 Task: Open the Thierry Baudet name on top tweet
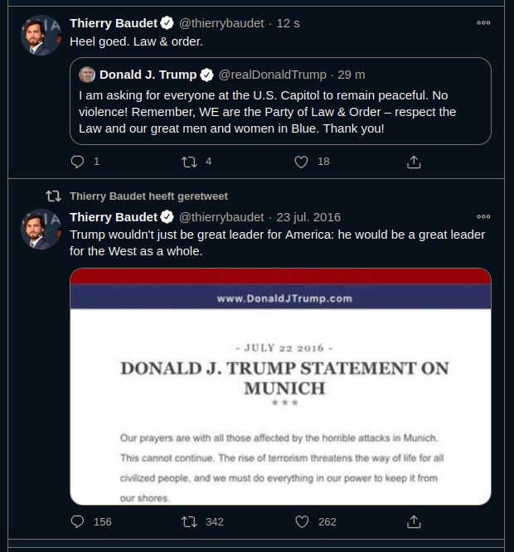114,23
